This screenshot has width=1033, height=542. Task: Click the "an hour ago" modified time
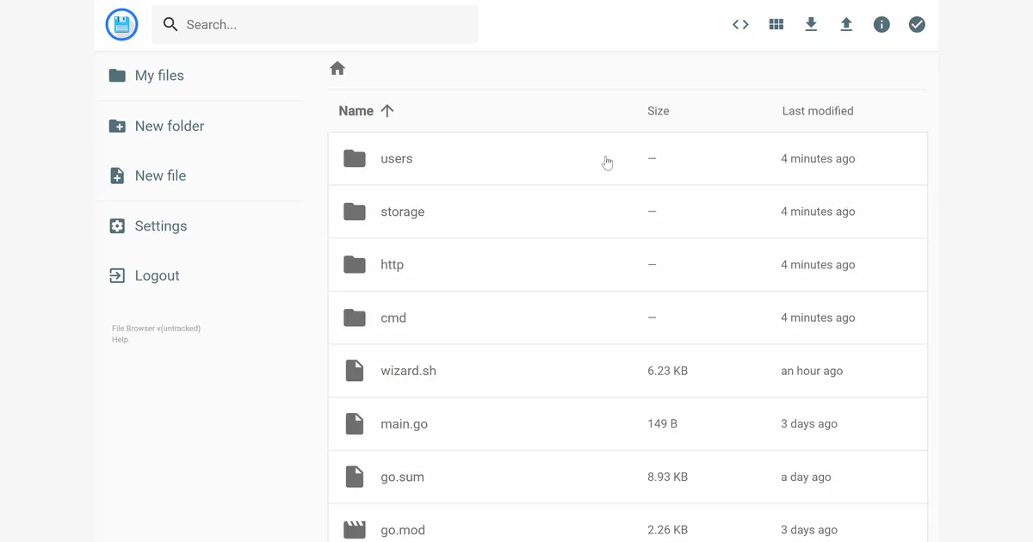coord(812,371)
